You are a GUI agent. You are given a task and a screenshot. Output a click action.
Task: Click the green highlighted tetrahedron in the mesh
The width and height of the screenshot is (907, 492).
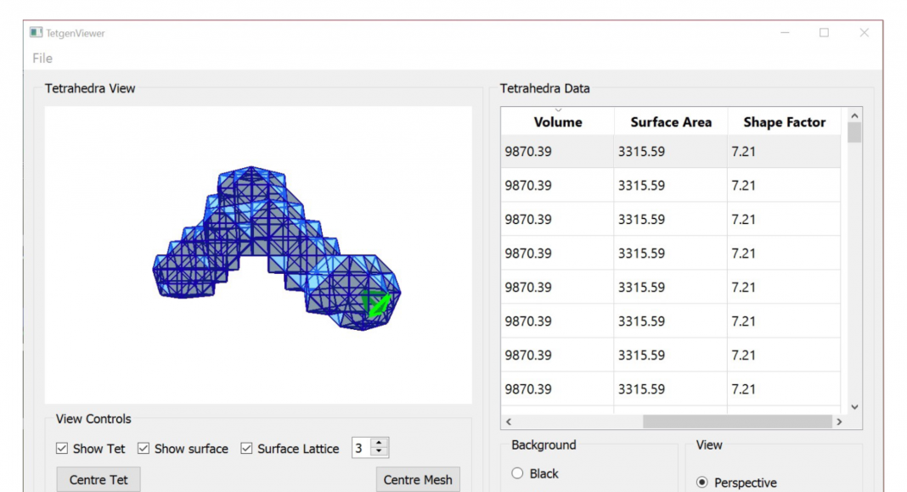click(x=377, y=303)
